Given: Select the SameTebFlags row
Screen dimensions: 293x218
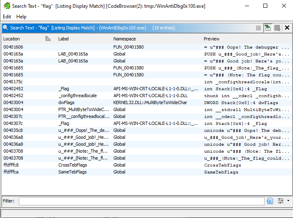Looking at the screenshot, I should coord(147,172).
